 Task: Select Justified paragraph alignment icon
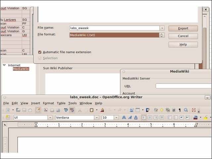162,118
